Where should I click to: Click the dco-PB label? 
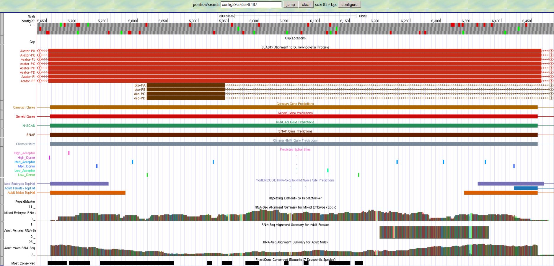click(x=140, y=90)
